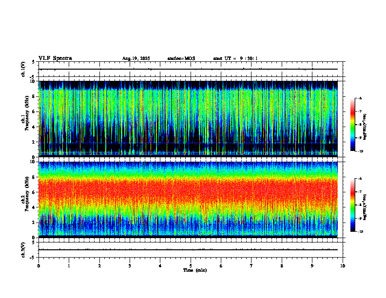Click the "Time (min)" axis label
Viewport: 386px width, 298px height.
pyautogui.click(x=195, y=270)
